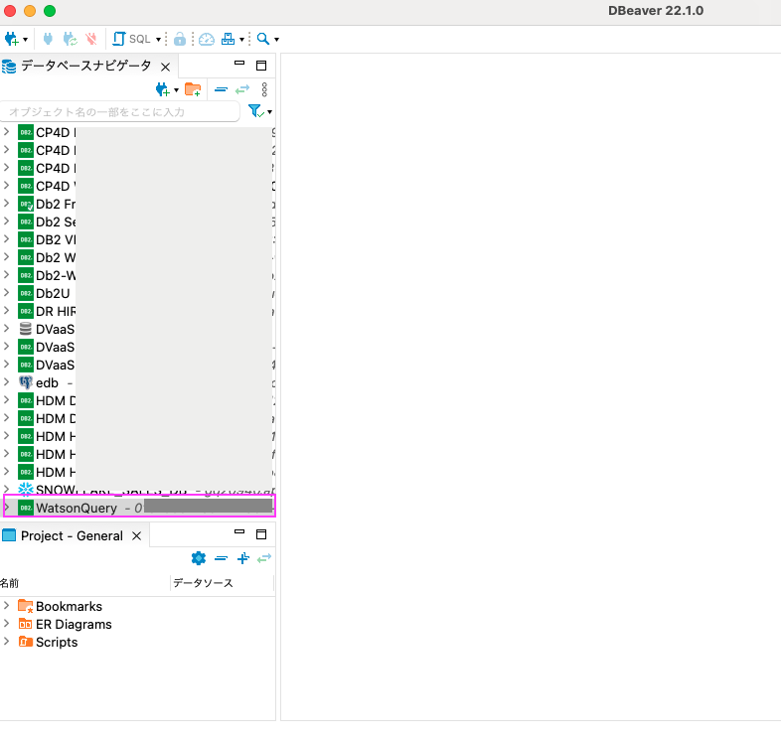781x741 pixels.
Task: Collapse all nodes in Database Navigator
Action: [x=221, y=89]
